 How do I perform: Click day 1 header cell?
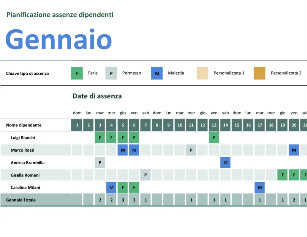click(77, 125)
